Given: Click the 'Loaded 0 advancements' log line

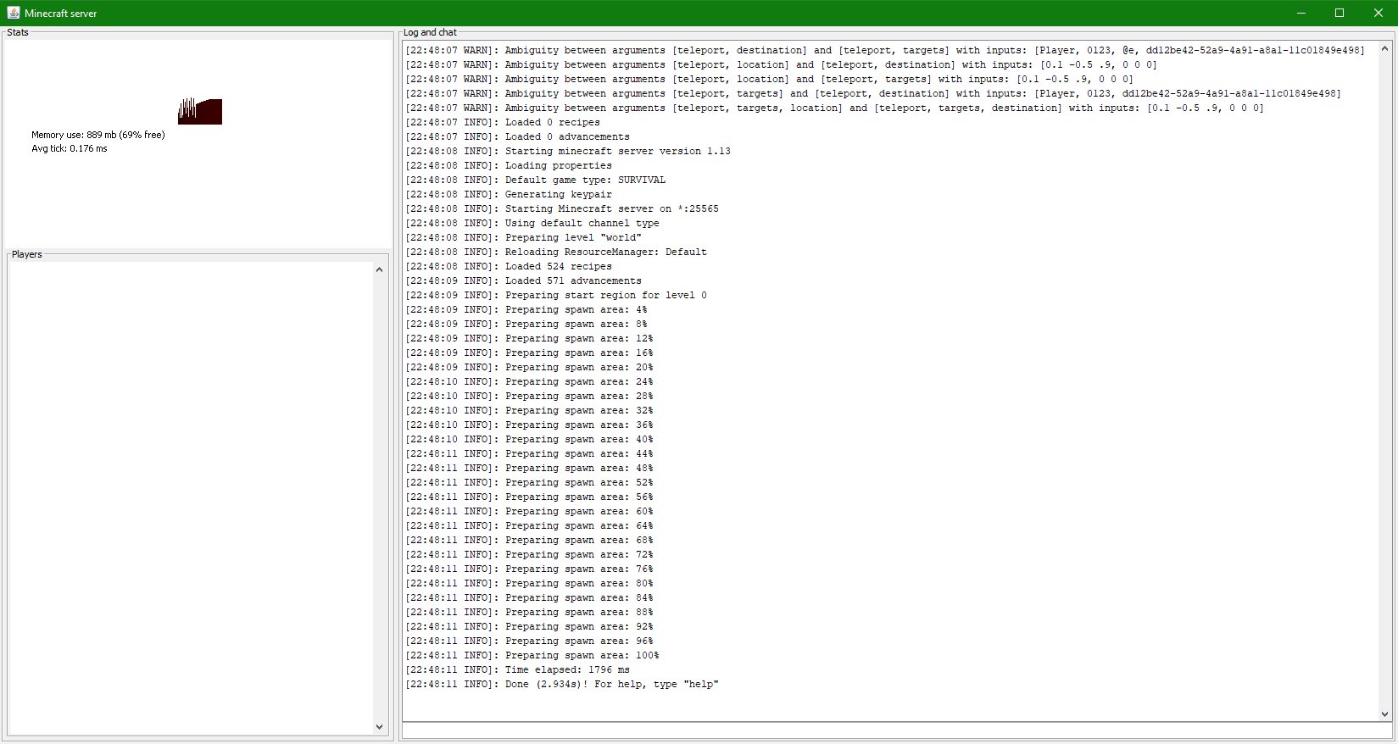Looking at the screenshot, I should pyautogui.click(x=518, y=137).
